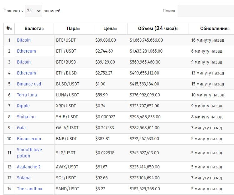Click the $383.81 price value
The image size is (234, 195).
[x=102, y=139]
